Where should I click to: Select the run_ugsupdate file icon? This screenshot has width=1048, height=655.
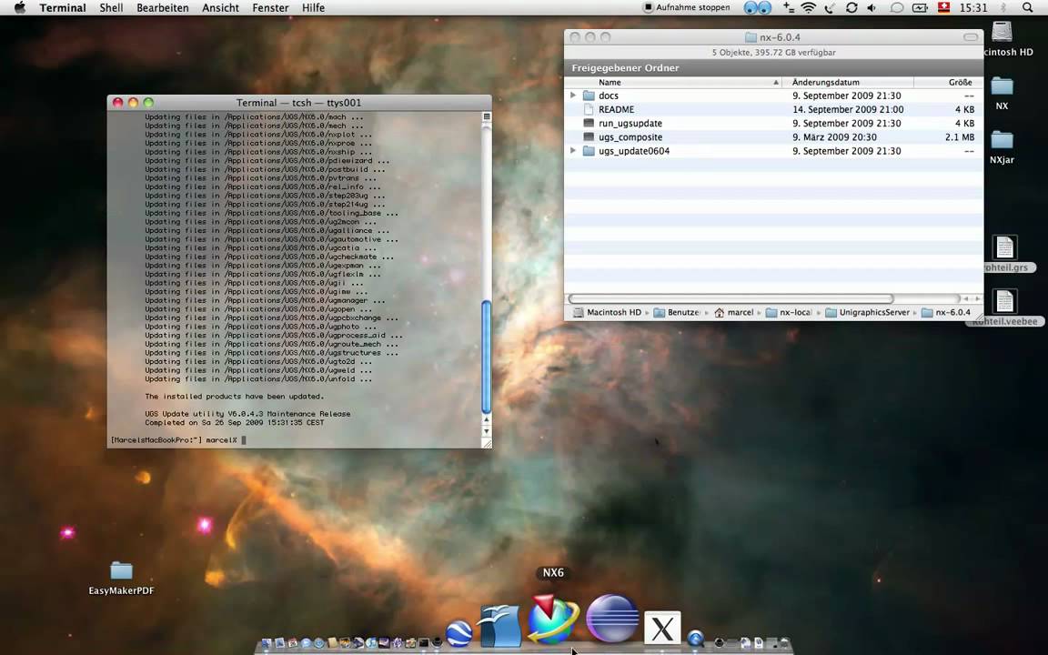click(x=589, y=123)
